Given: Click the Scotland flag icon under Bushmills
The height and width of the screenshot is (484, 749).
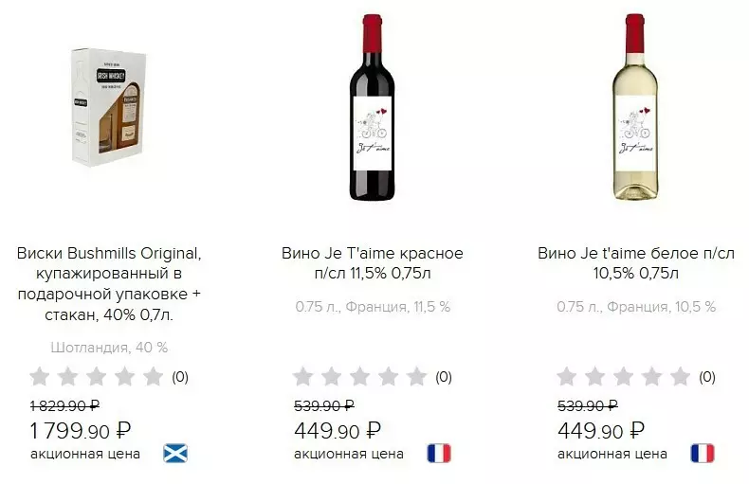Looking at the screenshot, I should pyautogui.click(x=175, y=453).
